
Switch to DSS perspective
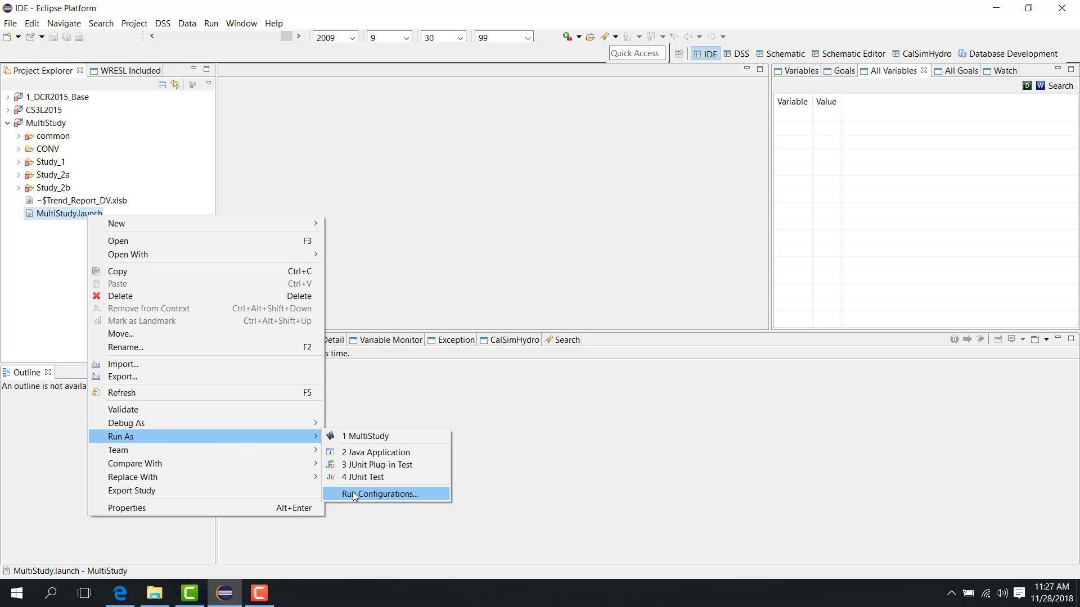(x=736, y=54)
